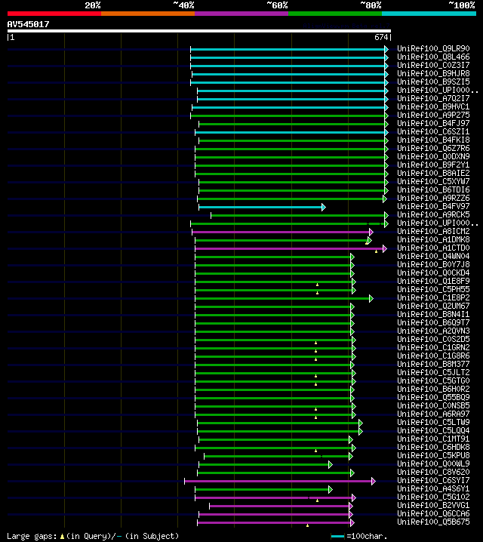Click the UniRef100_Q6CCA6 subject name
The image size is (483, 542).
[x=433, y=513]
